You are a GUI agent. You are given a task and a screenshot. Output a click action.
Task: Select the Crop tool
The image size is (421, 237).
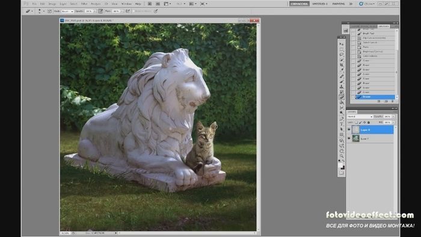coord(342,65)
